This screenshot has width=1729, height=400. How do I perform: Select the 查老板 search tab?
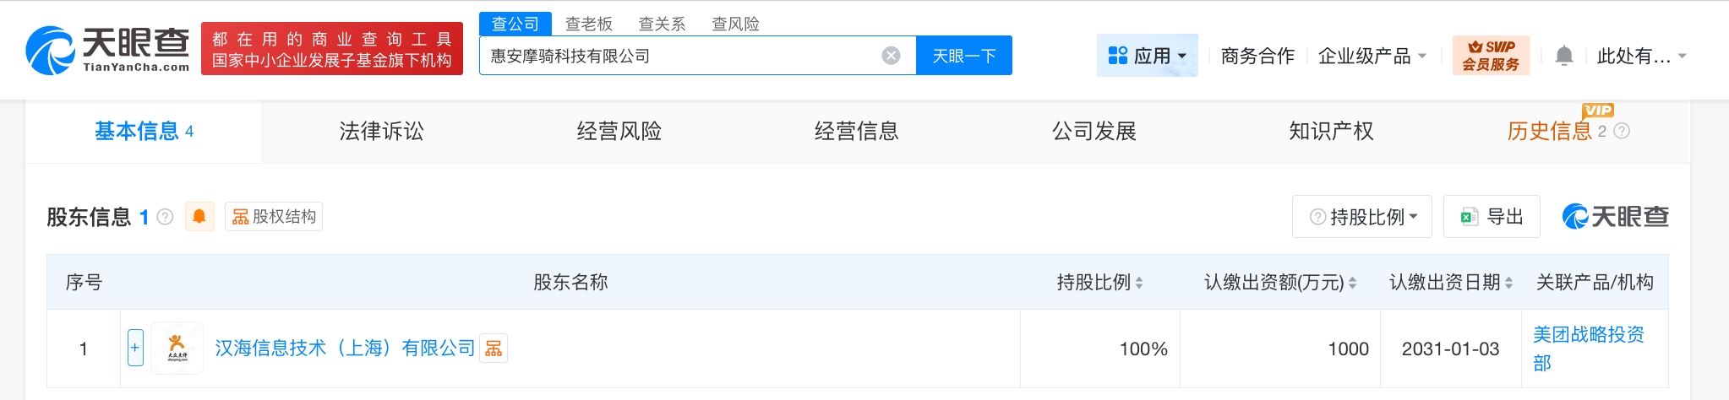(x=588, y=24)
